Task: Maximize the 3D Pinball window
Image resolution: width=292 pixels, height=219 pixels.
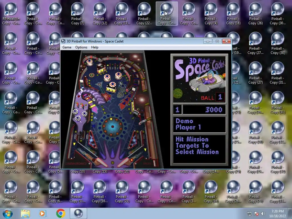Action: coord(217,41)
